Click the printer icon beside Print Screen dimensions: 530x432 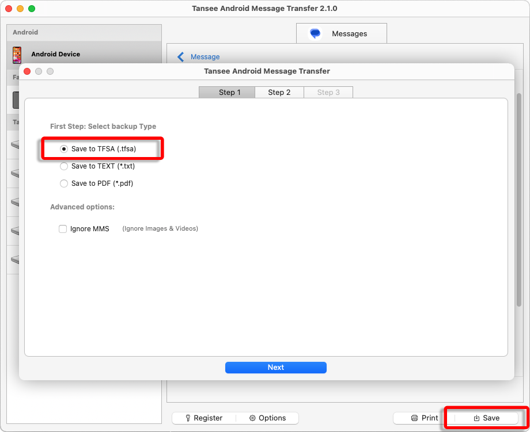pyautogui.click(x=414, y=418)
